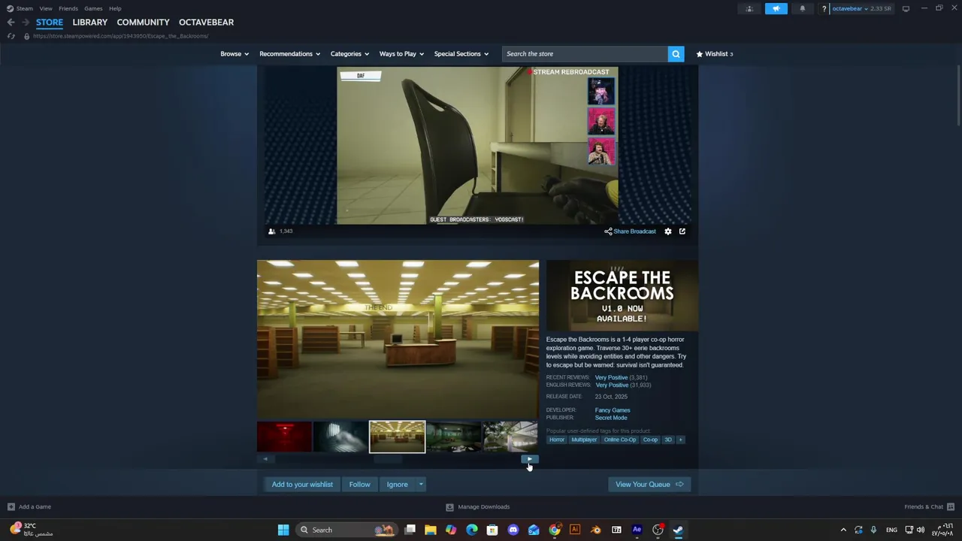962x541 pixels.
Task: Click View Your Queue
Action: click(x=649, y=485)
